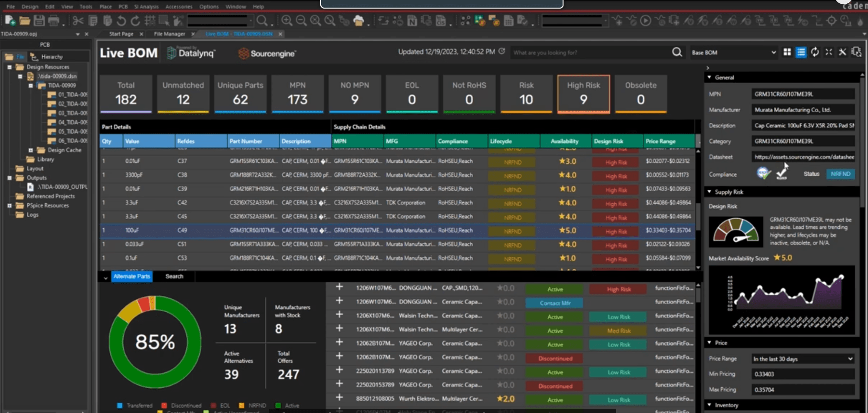
Task: Open the Accessories menu
Action: click(179, 7)
